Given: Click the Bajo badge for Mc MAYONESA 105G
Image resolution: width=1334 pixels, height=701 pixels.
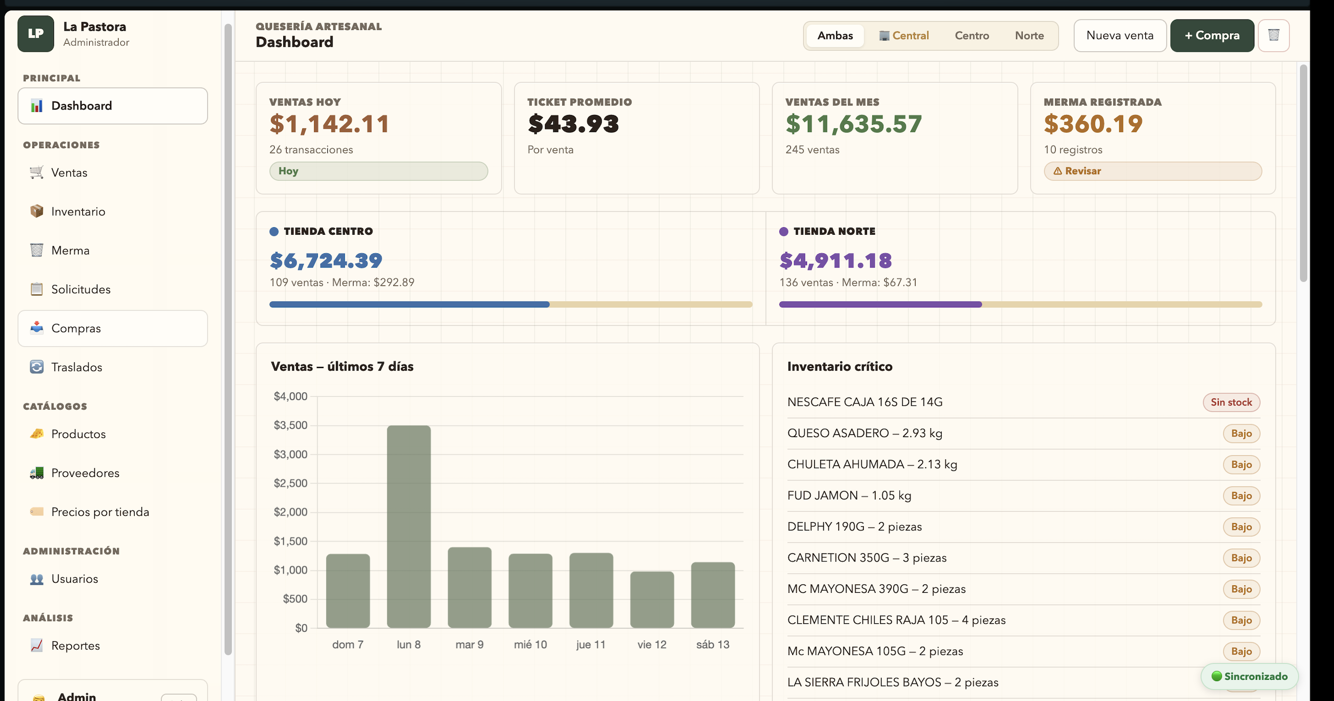Looking at the screenshot, I should click(x=1241, y=651).
